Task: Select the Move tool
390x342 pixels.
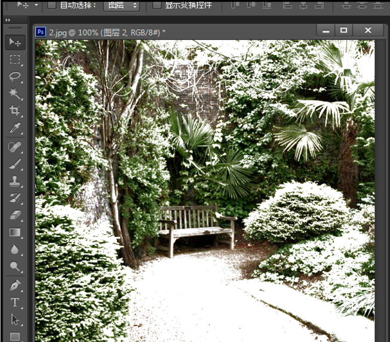Action: point(15,42)
